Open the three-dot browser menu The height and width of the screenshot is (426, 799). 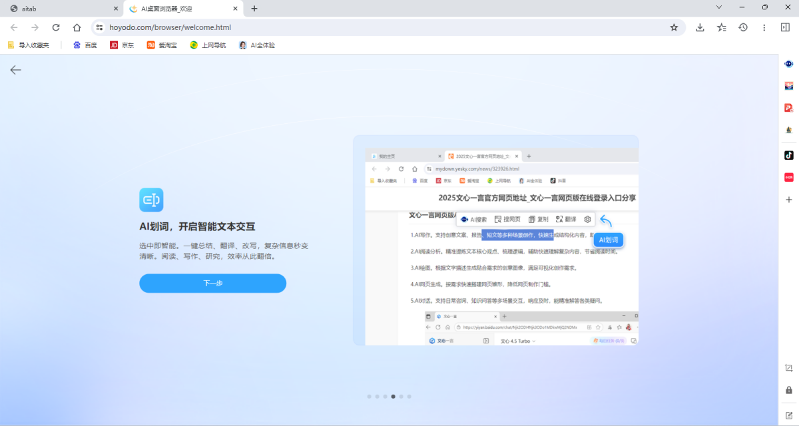764,27
